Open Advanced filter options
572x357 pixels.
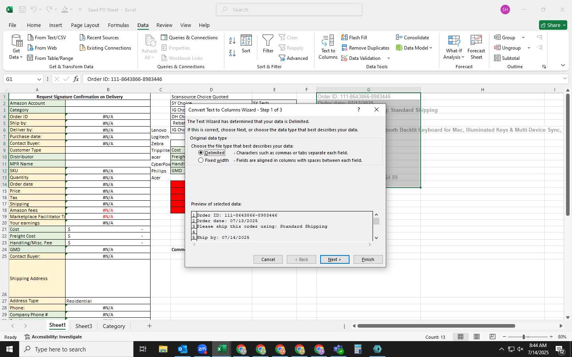(294, 58)
